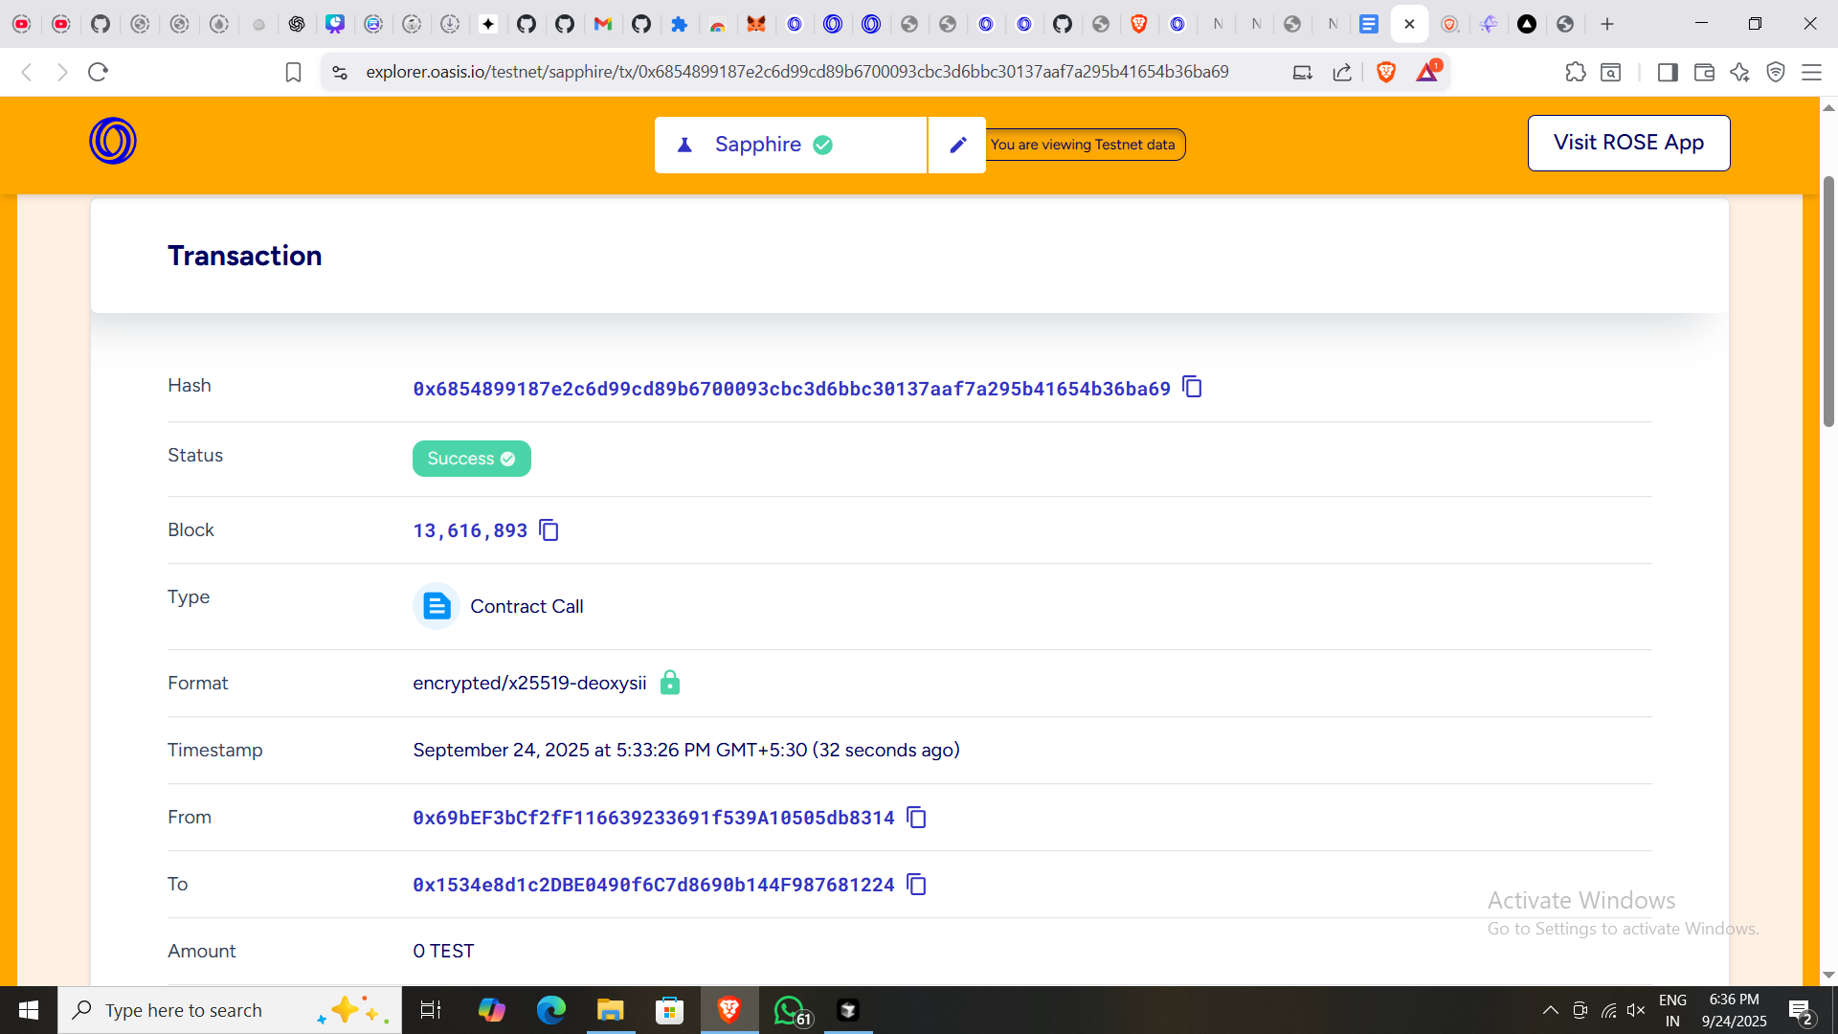Open browser hamburger main menu
Screen dimensions: 1838x1034
(1811, 72)
